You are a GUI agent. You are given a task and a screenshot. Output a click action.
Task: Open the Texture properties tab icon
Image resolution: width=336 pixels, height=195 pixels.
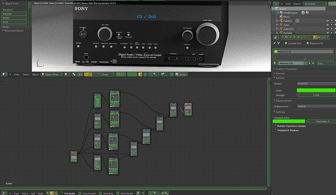[319, 37]
